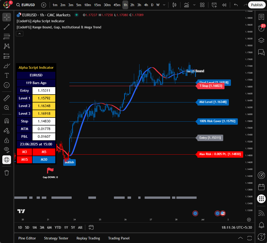
Task: Toggle magnet snap mode
Action: 6,121
